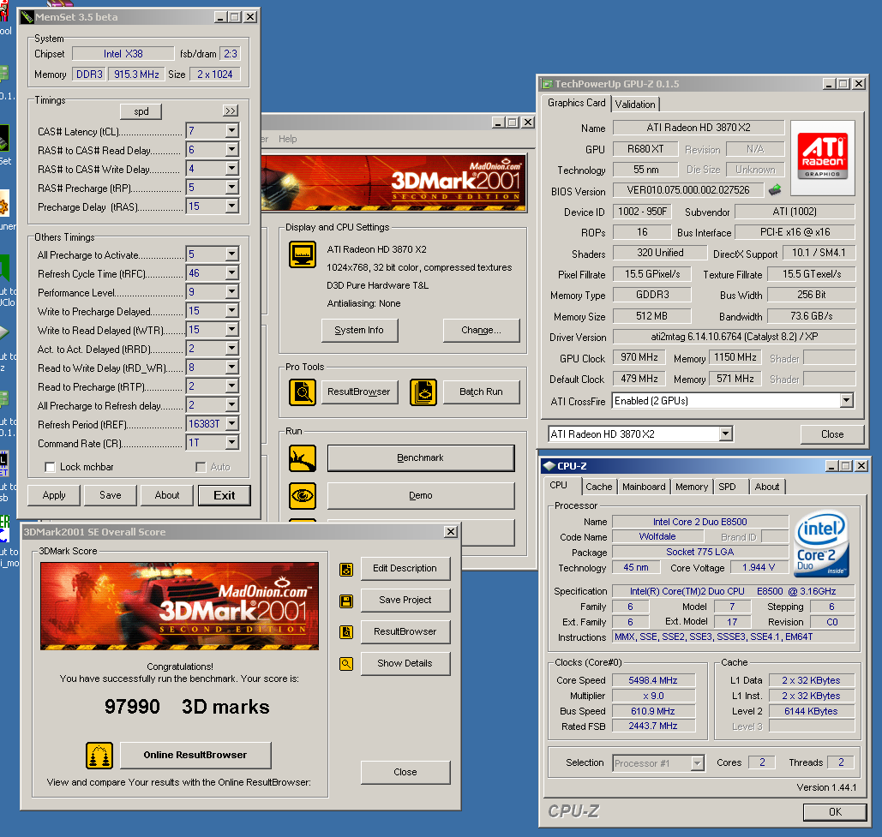This screenshot has height=837, width=882.
Task: Click the MemSet title bar icon
Action: pos(27,17)
